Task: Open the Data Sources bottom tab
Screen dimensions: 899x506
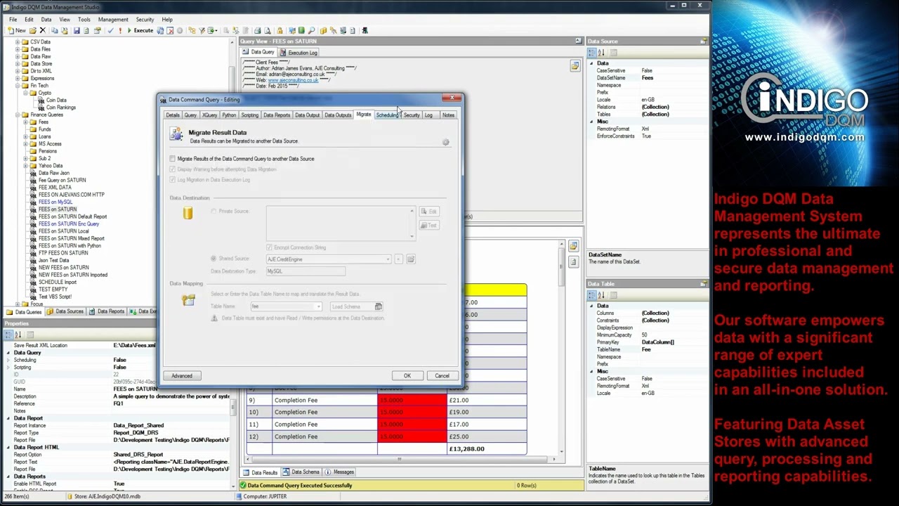Action: (66, 311)
